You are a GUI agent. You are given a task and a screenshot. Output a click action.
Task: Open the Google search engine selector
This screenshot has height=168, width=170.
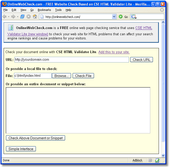(x=134, y=17)
